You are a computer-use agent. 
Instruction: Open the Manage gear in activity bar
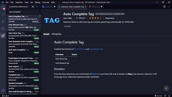[3, 91]
